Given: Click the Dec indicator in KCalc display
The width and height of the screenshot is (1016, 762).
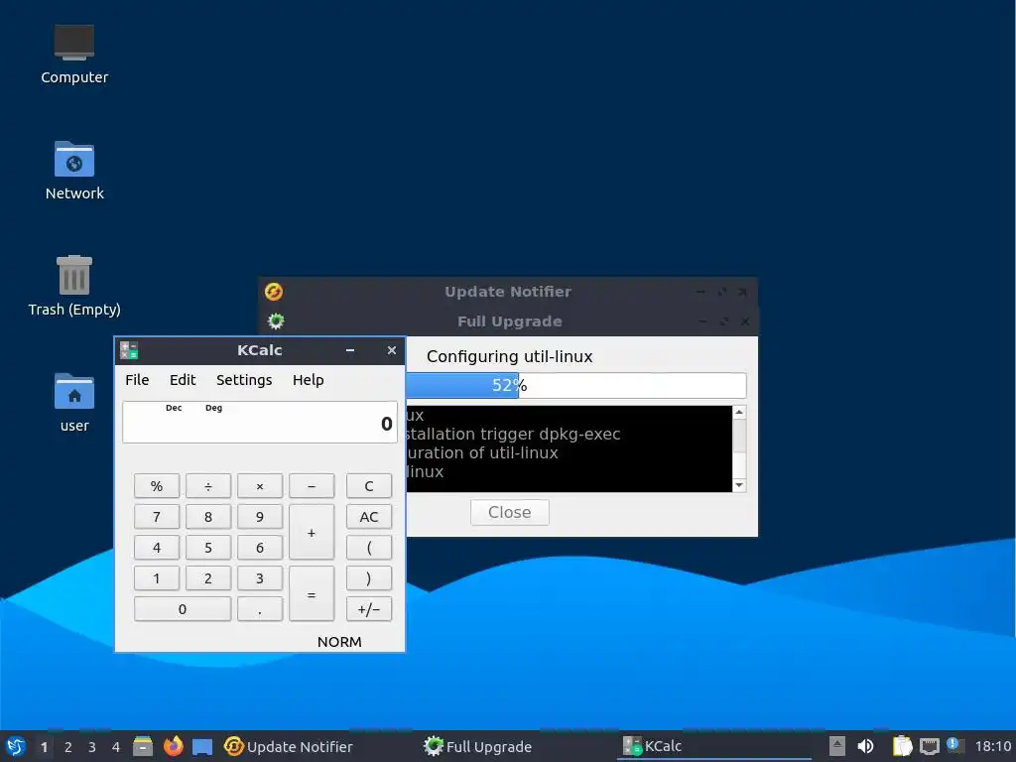Looking at the screenshot, I should click(174, 408).
